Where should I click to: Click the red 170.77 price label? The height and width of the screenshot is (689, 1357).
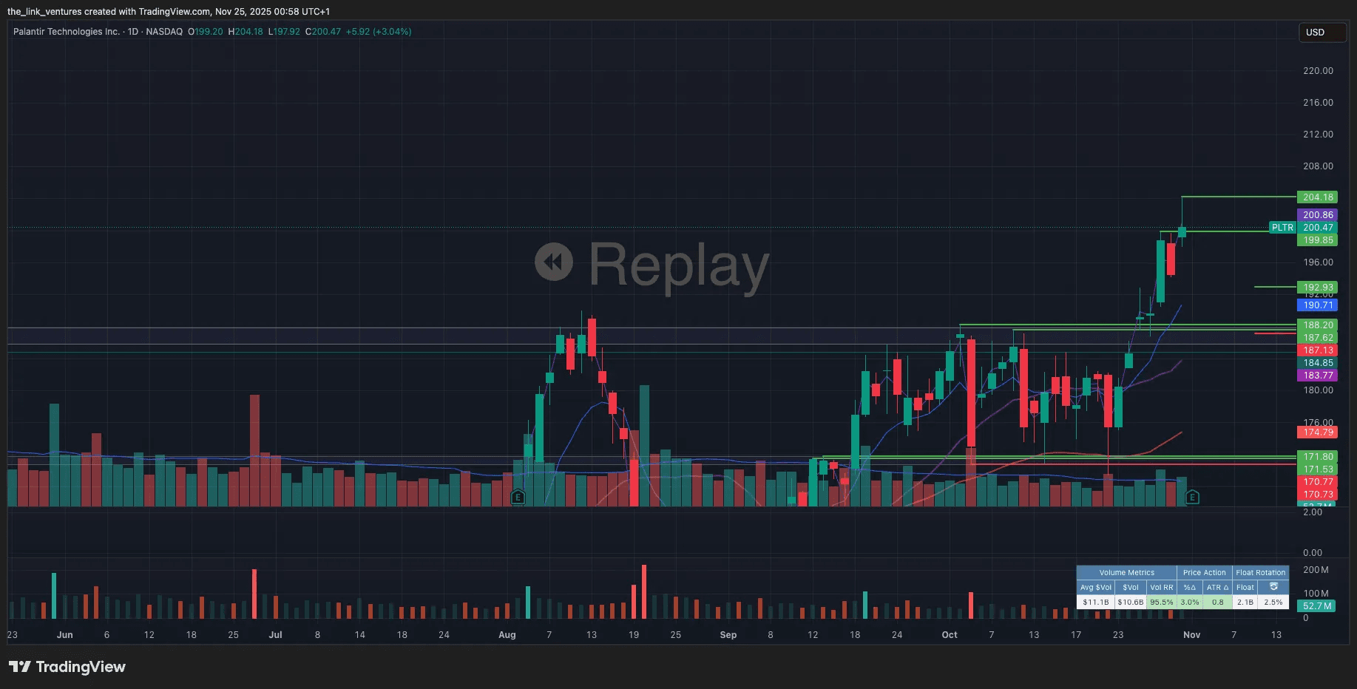click(1317, 482)
